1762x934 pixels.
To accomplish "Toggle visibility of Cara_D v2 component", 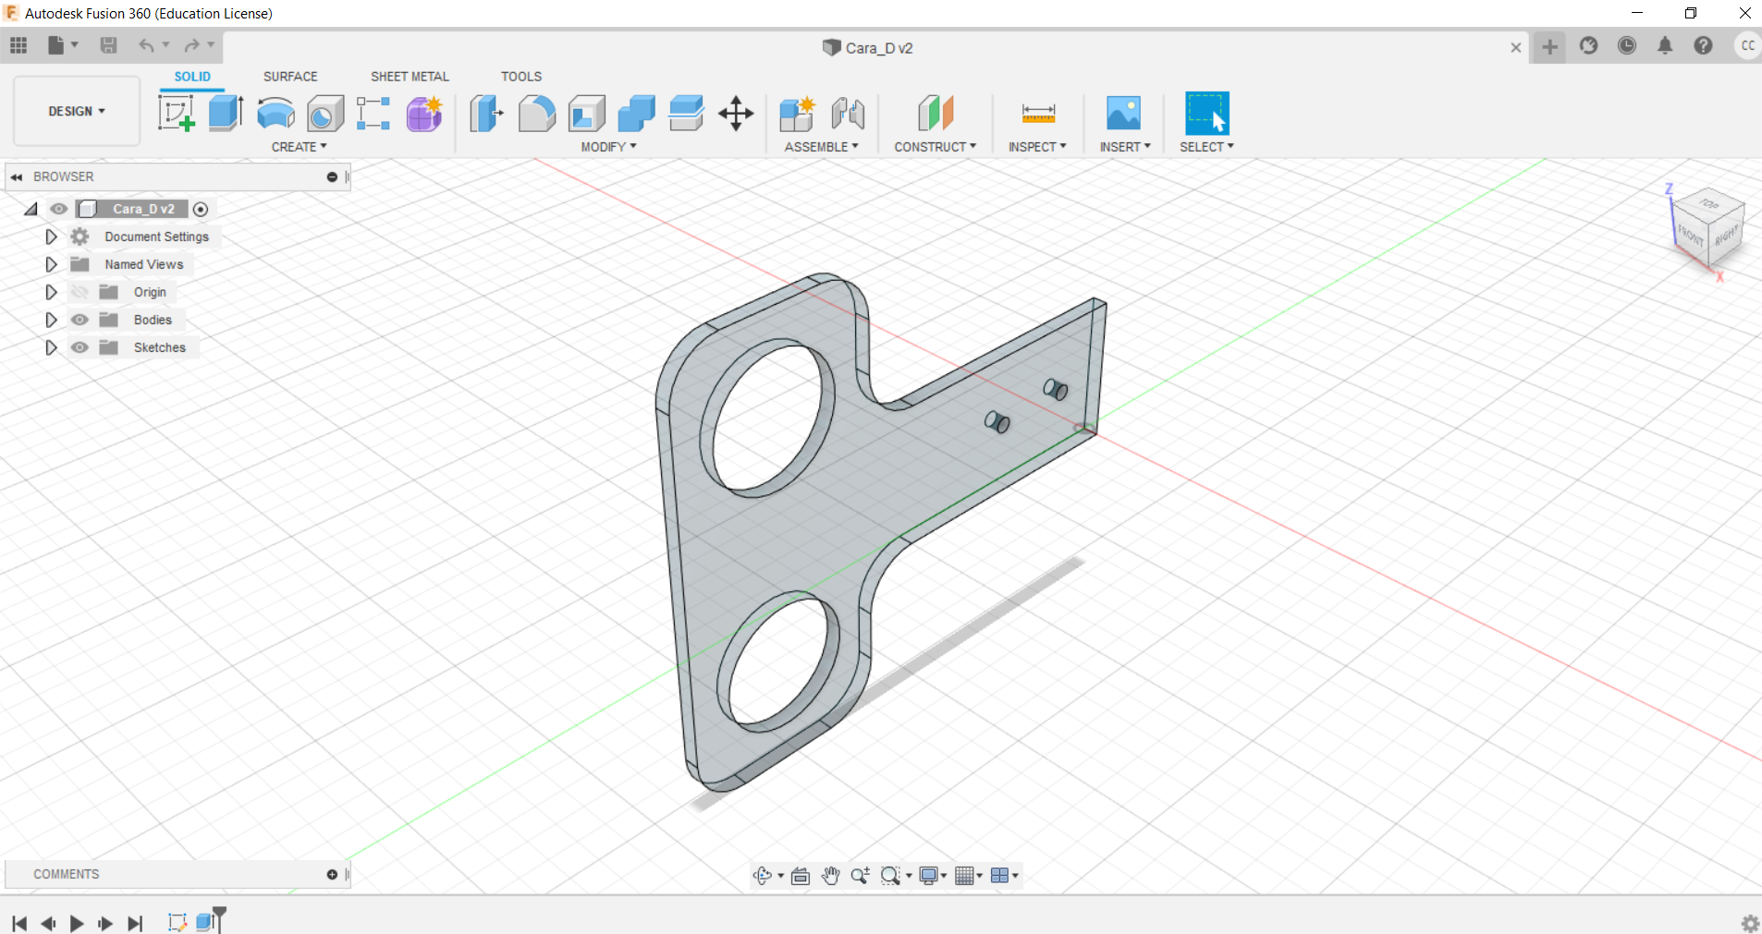I will tap(58, 209).
